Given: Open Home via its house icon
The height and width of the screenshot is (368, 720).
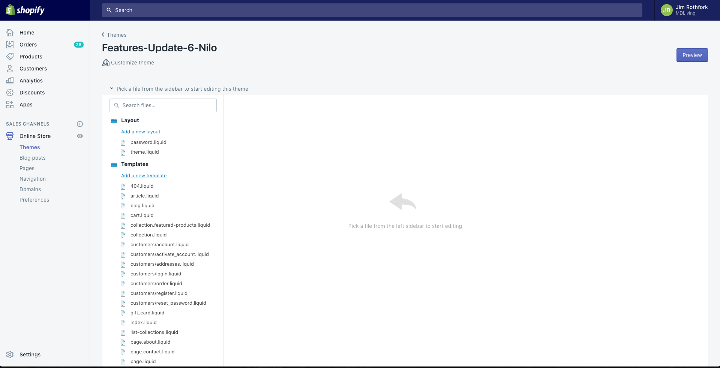Looking at the screenshot, I should pyautogui.click(x=10, y=33).
